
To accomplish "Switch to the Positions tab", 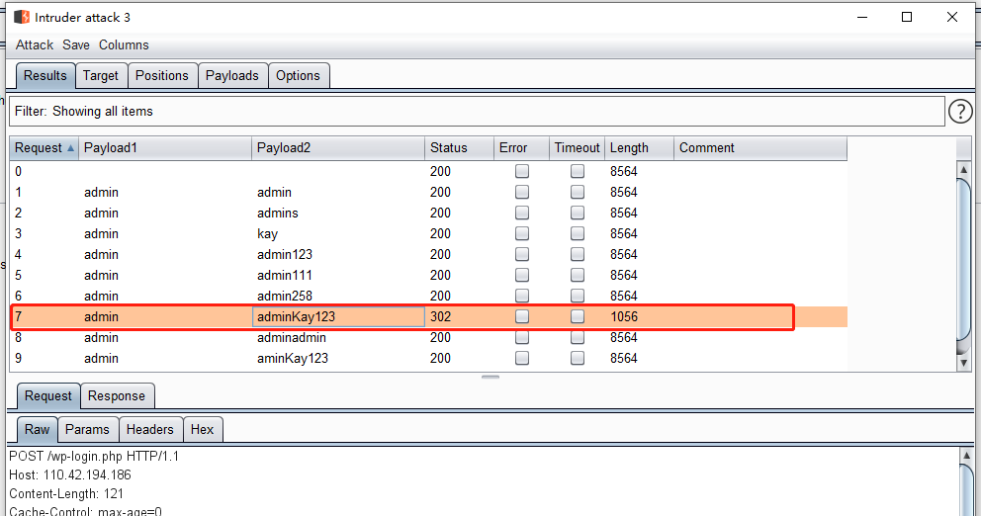I will coord(162,76).
